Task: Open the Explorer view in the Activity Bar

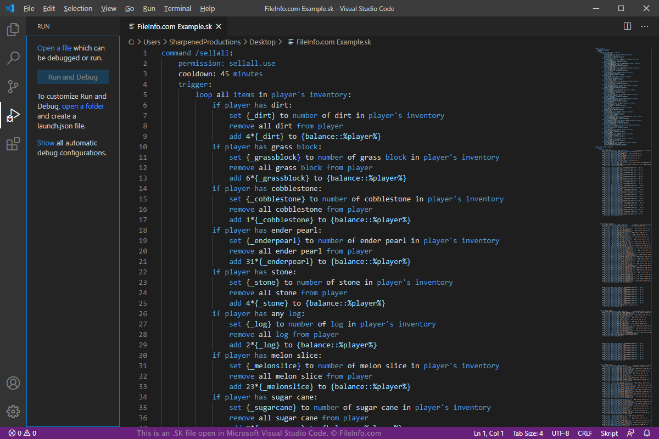Action: pyautogui.click(x=13, y=30)
